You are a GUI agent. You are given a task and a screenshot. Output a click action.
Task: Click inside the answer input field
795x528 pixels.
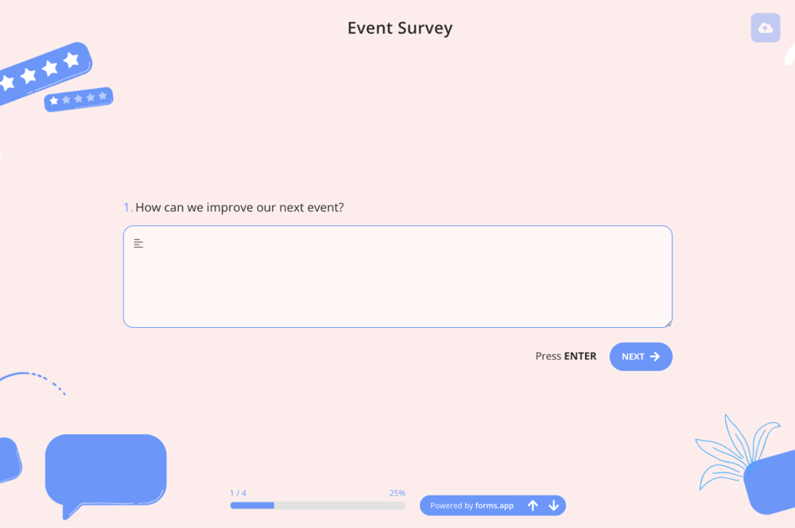tap(397, 276)
